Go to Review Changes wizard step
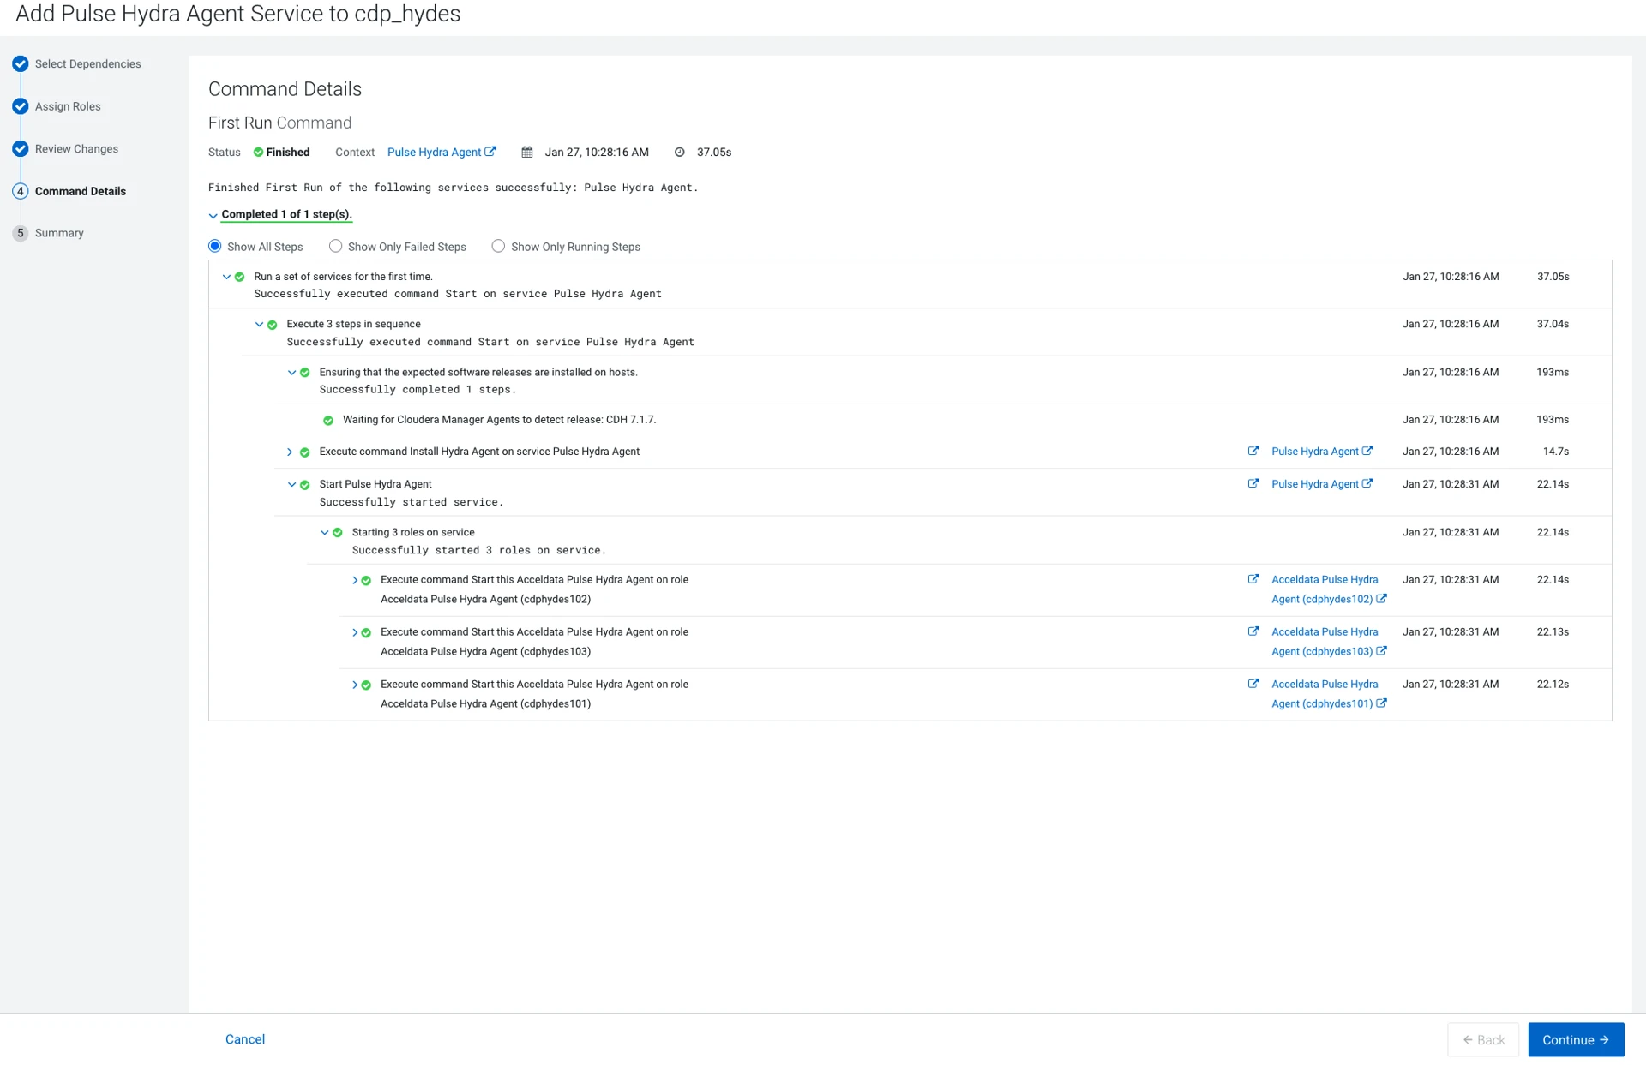The image size is (1646, 1065). [x=76, y=149]
